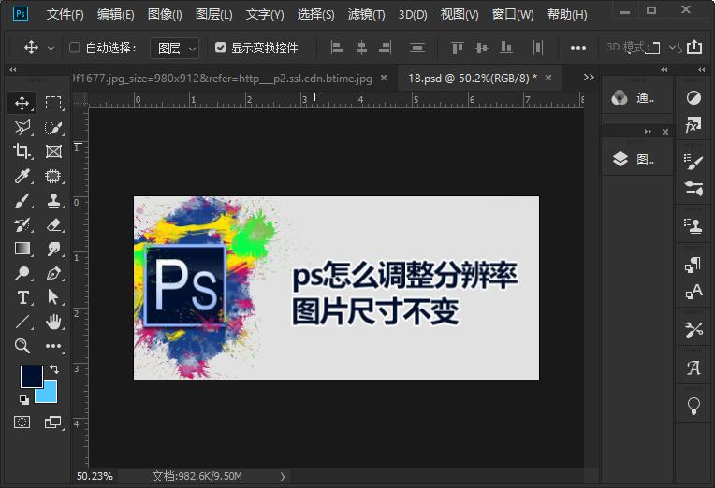Select the Hand tool
This screenshot has width=715, height=488.
(x=53, y=322)
